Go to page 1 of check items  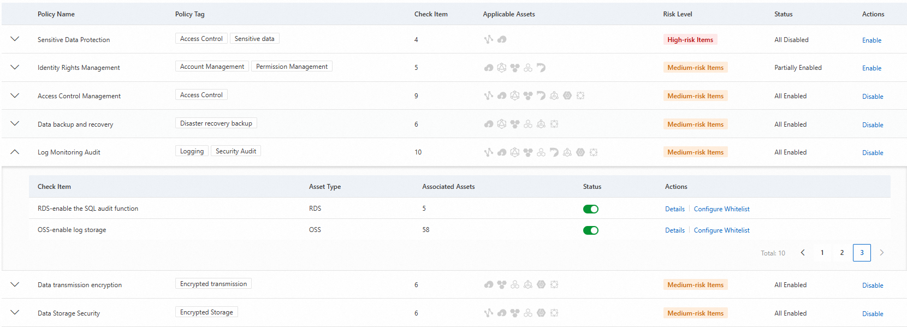[822, 253]
